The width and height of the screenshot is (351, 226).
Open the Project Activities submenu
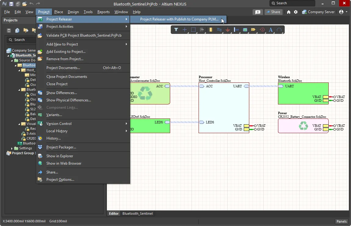[x=83, y=26]
